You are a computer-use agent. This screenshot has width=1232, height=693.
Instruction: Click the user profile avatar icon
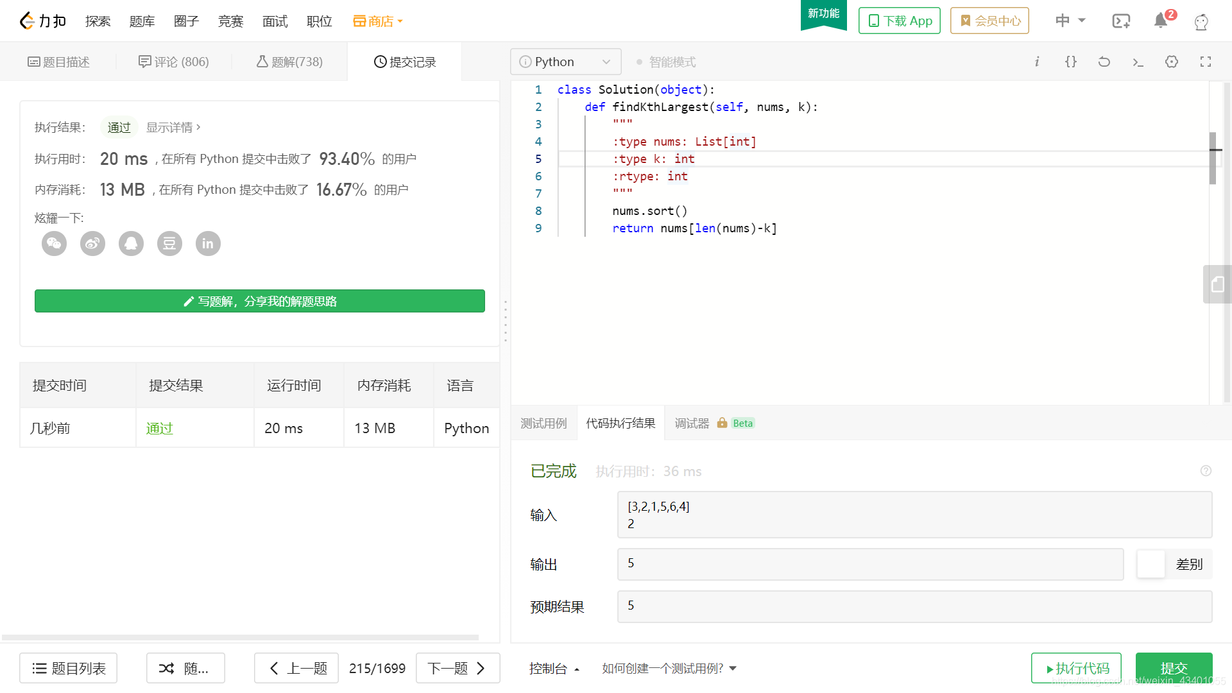click(1202, 21)
